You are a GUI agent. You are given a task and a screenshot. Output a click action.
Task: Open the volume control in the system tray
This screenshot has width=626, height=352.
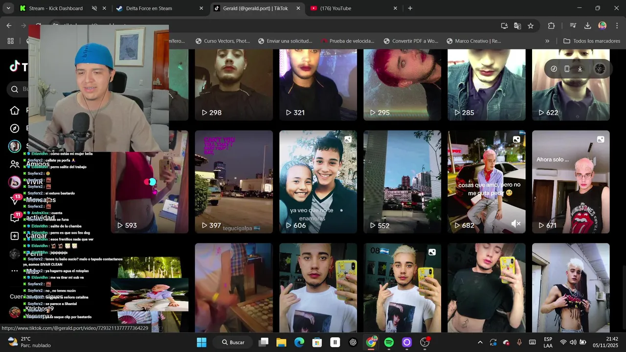point(573,342)
